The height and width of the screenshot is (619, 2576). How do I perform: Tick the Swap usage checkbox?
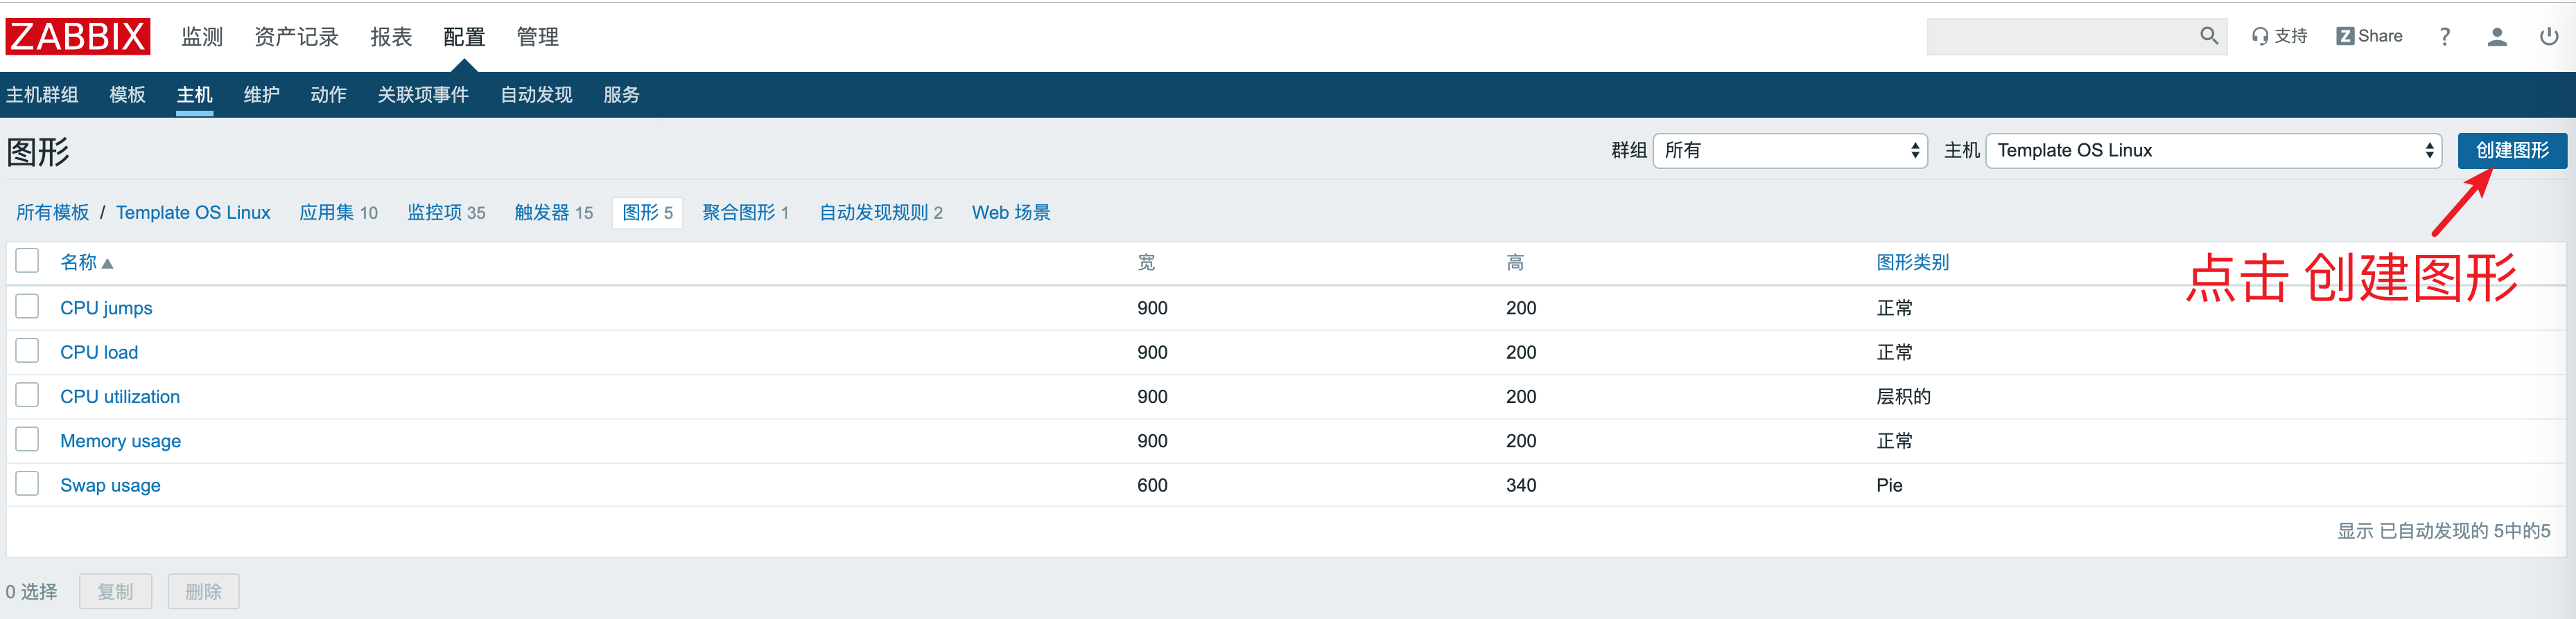coord(27,484)
